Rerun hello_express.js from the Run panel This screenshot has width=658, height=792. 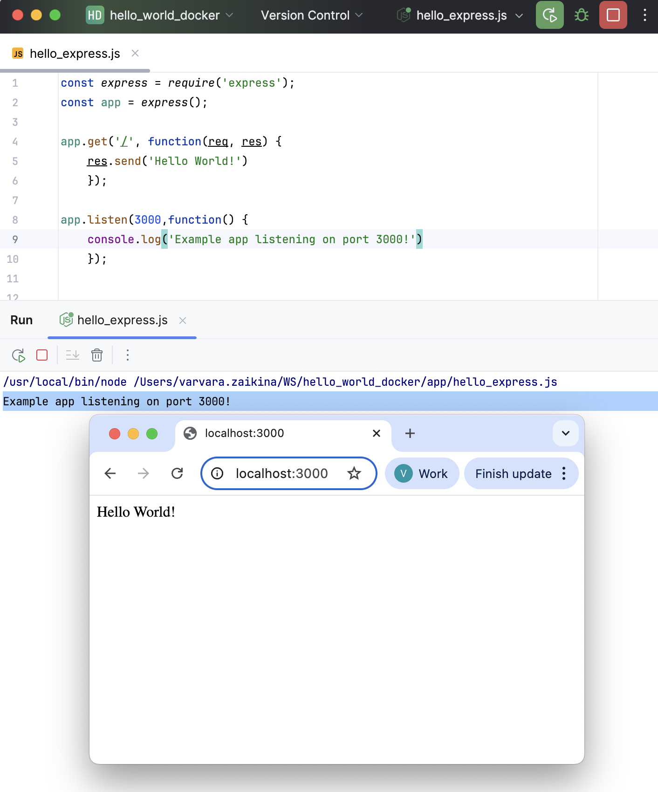[19, 355]
